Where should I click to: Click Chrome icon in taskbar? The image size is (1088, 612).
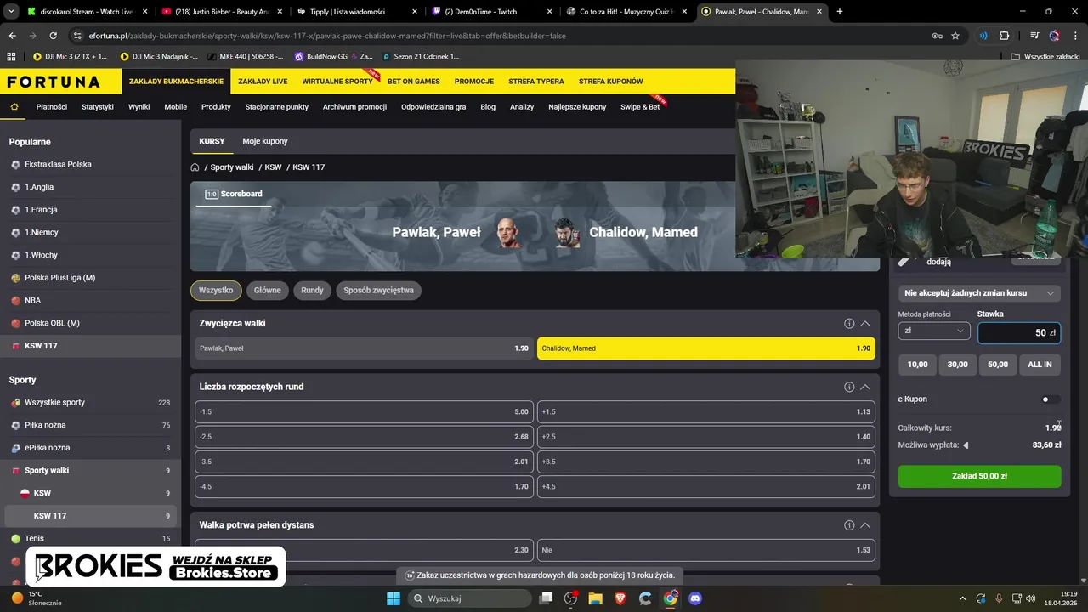pos(671,598)
